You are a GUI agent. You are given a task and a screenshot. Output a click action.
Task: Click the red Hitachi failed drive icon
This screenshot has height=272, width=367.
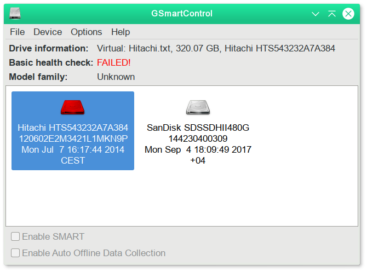[x=73, y=107]
